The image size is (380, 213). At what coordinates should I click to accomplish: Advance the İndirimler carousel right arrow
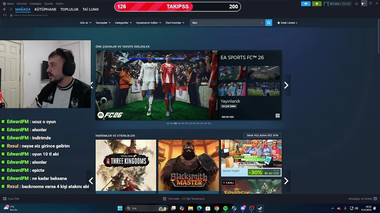coord(286,181)
